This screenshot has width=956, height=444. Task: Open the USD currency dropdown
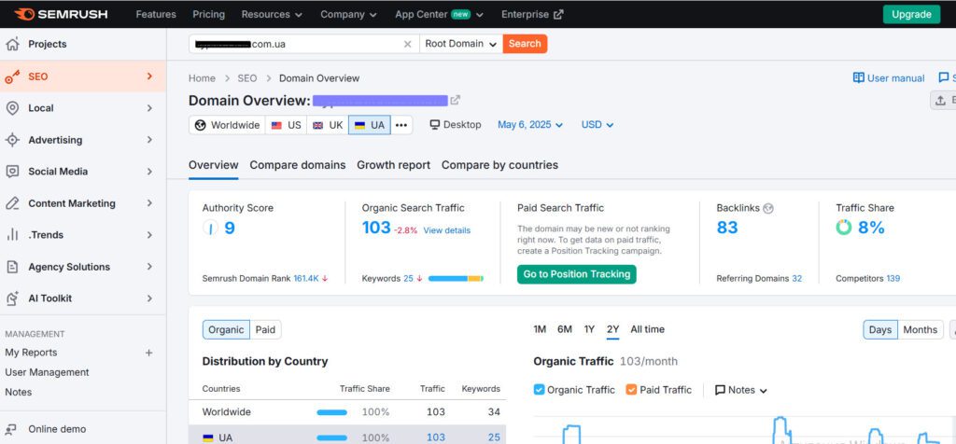[597, 124]
